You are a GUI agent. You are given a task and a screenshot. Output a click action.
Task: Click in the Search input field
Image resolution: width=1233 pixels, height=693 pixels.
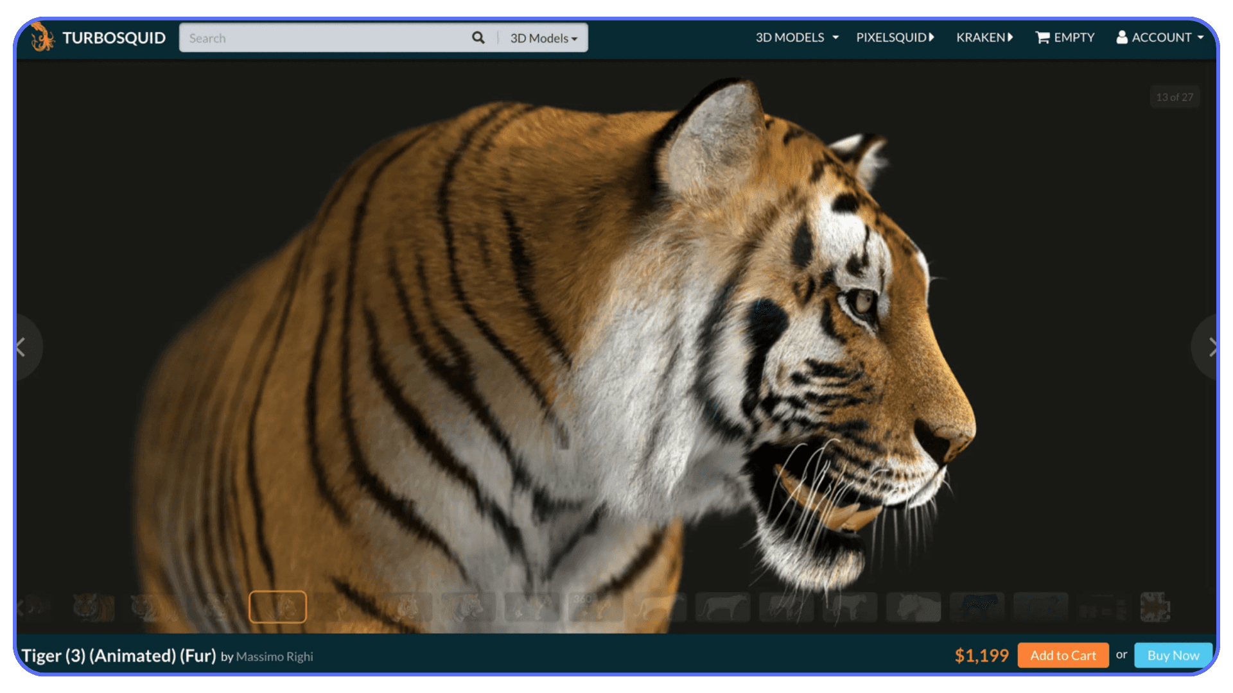click(x=324, y=38)
